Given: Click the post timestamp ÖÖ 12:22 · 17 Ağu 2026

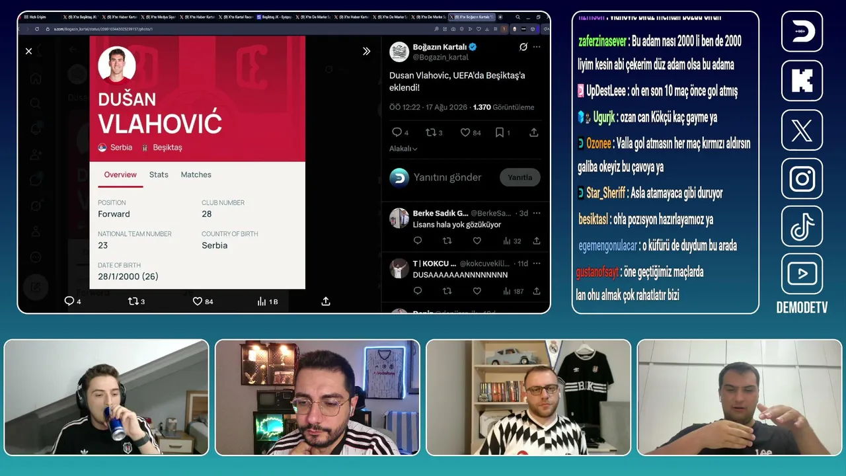Looking at the screenshot, I should pos(430,107).
